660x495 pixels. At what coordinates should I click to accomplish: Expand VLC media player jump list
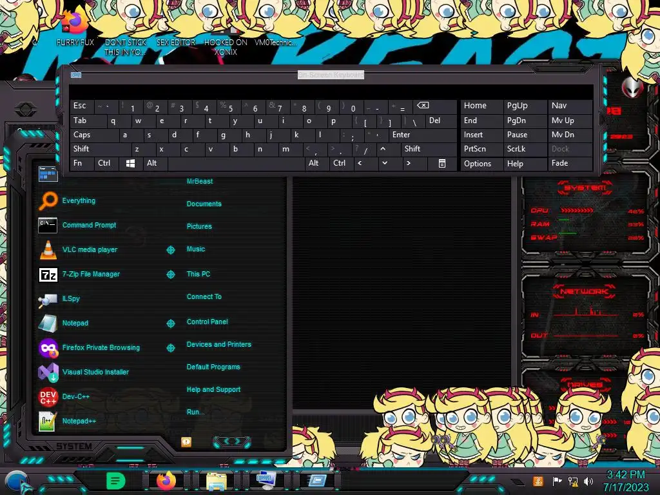170,250
